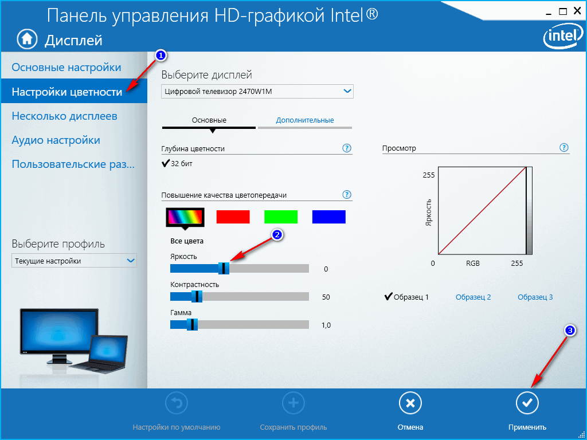This screenshot has height=440, width=587.
Task: Click the Home icon next to Дисплей
Action: coord(27,39)
